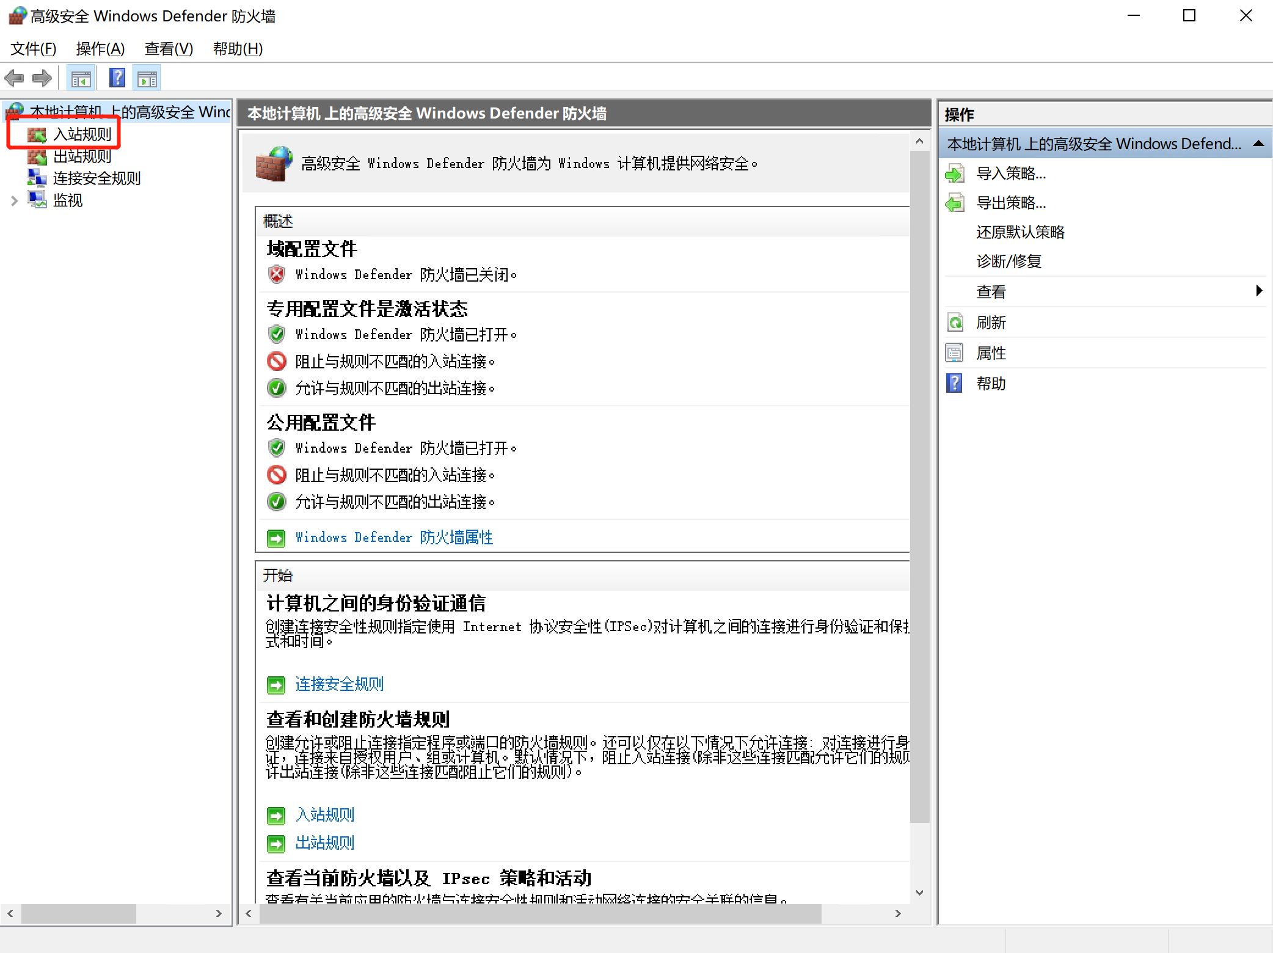This screenshot has height=953, width=1273.
Task: Click the green shield icon under 专用配置文件
Action: (277, 334)
